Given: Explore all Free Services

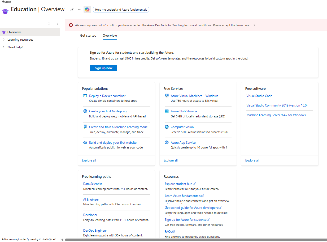Looking at the screenshot, I should click(171, 160).
